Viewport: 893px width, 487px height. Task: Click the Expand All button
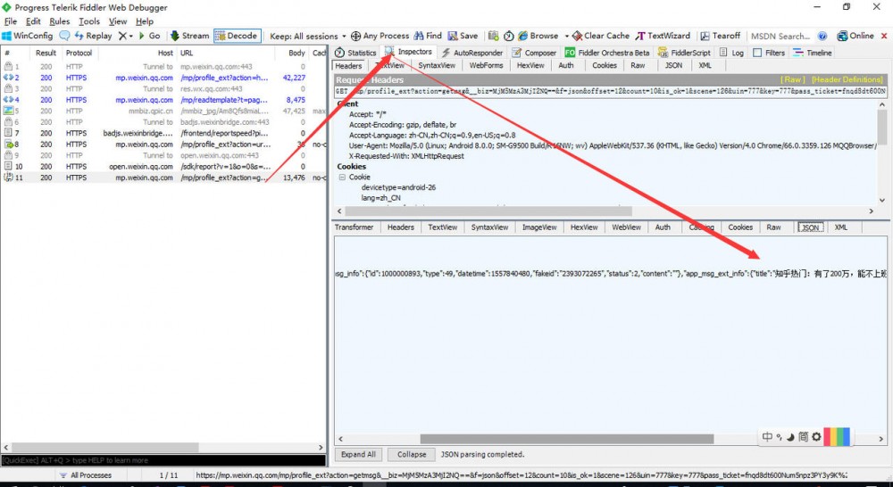coord(358,455)
